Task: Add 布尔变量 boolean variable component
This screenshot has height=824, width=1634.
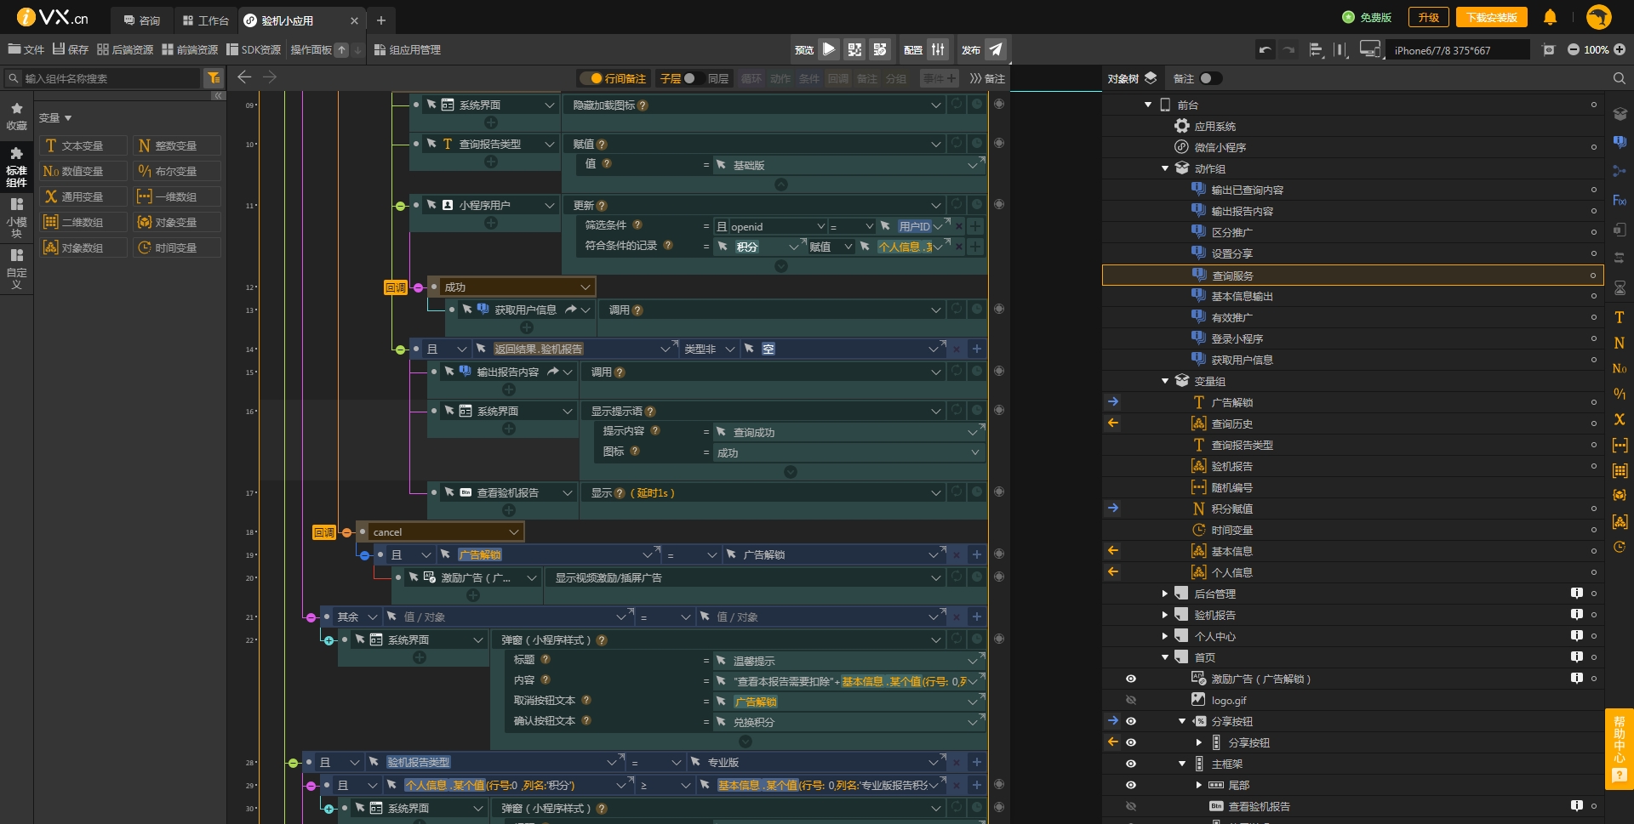Action: (x=176, y=171)
